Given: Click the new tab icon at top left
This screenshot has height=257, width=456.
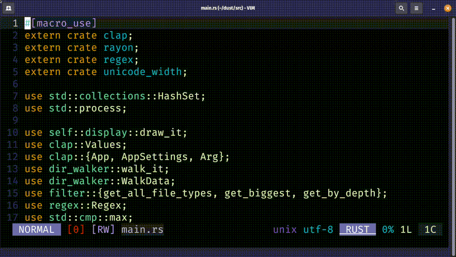Looking at the screenshot, I should 8,8.
